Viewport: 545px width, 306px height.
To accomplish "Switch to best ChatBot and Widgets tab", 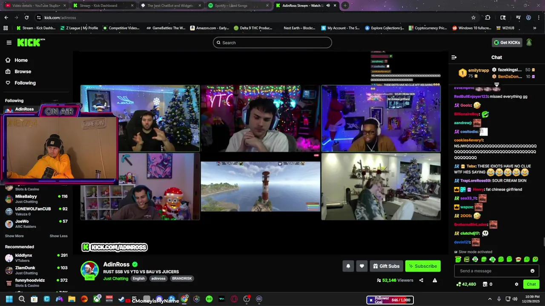I will (x=170, y=6).
